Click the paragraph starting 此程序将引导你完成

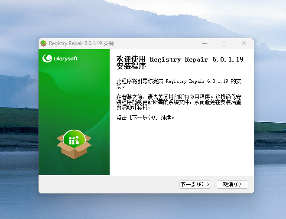click(x=179, y=83)
